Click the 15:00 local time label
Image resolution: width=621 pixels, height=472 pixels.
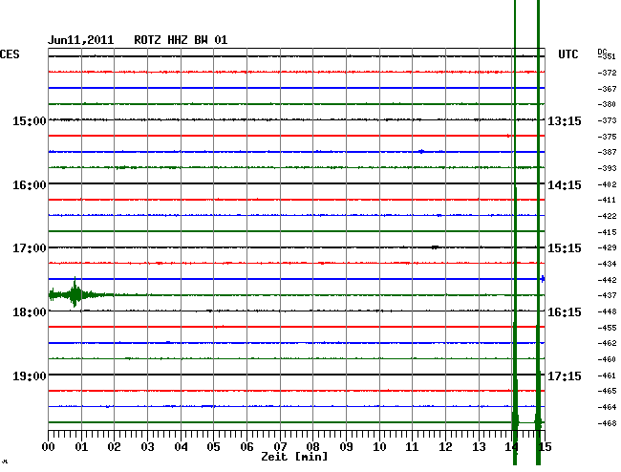coord(30,120)
